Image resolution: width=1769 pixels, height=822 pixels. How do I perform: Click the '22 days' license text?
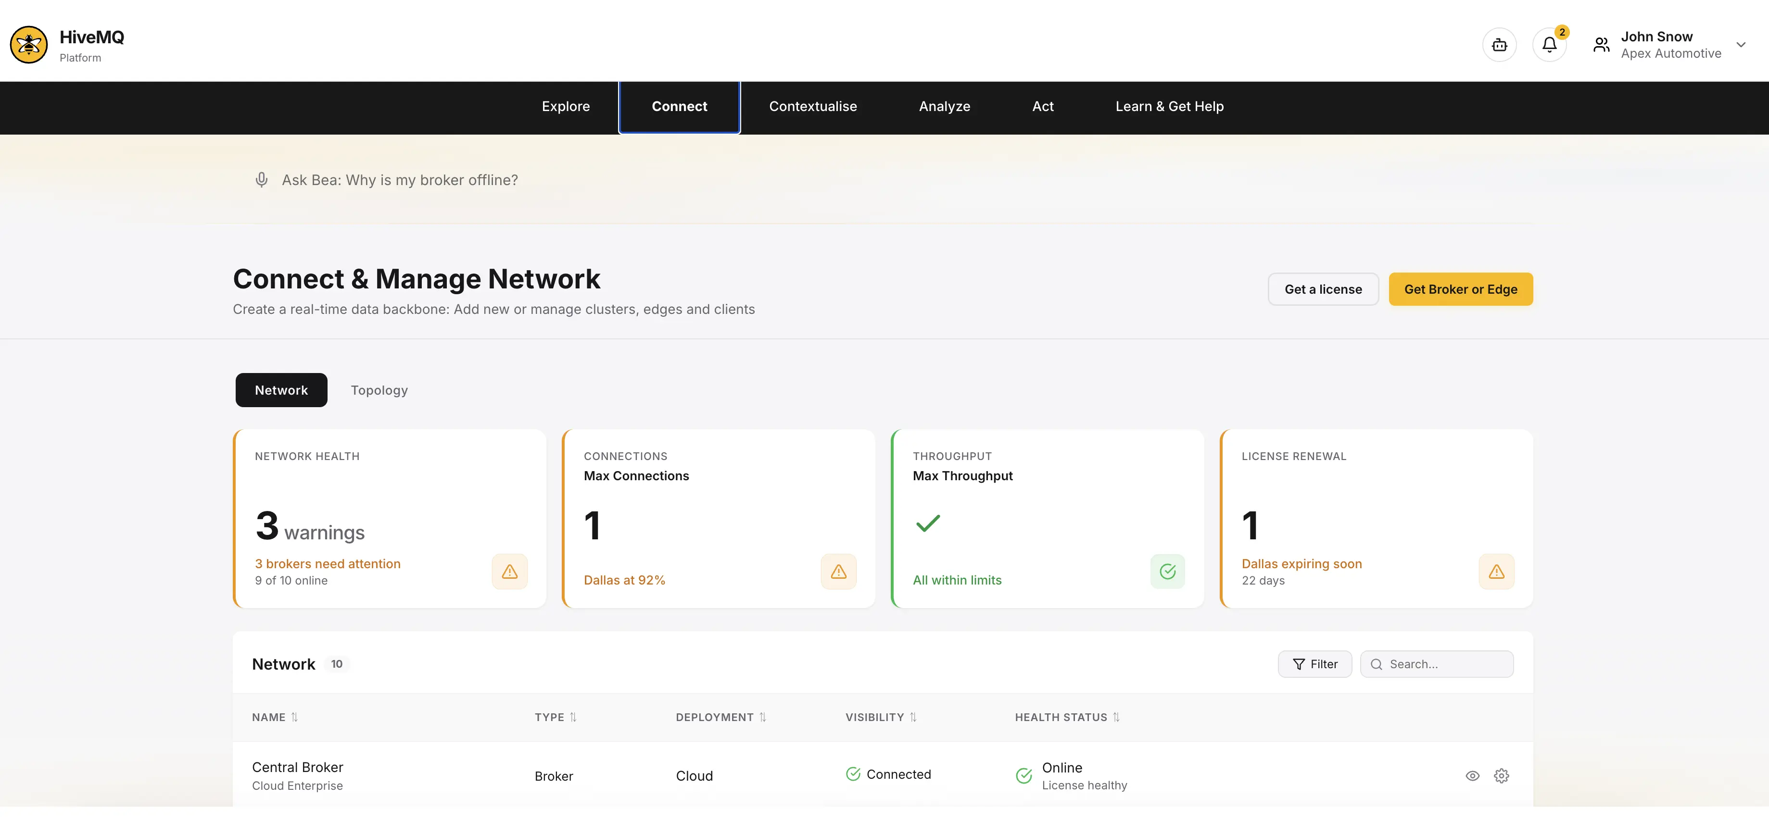coord(1263,581)
